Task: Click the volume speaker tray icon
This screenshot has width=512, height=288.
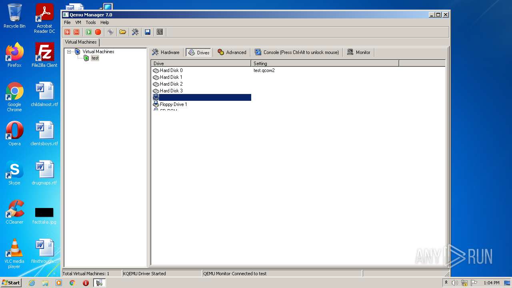Action: pos(455,283)
